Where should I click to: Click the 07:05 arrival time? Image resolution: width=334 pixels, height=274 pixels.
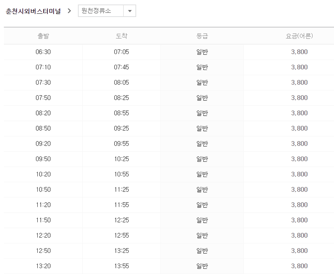[121, 52]
